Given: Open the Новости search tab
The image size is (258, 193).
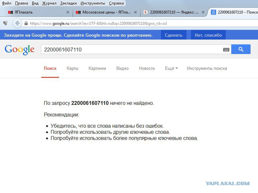Looking at the screenshot, I should (x=147, y=69).
